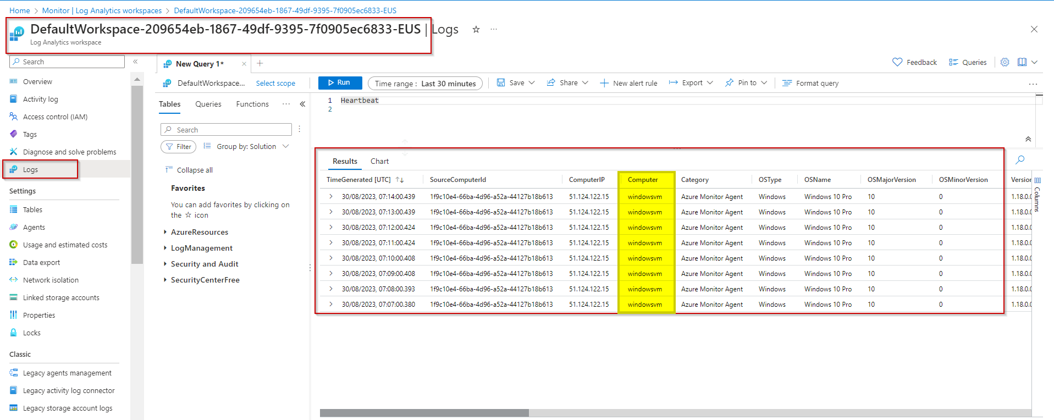This screenshot has height=420, width=1054.
Task: Expand the Security and Audit group
Action: 165,264
